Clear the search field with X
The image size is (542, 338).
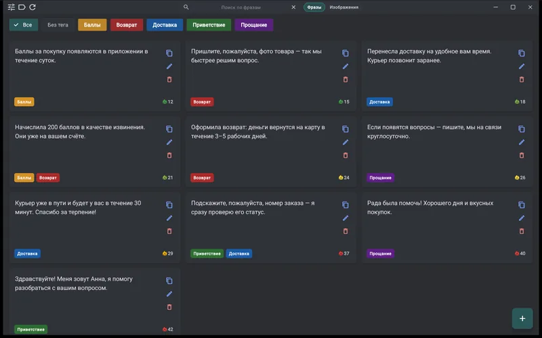pos(293,7)
